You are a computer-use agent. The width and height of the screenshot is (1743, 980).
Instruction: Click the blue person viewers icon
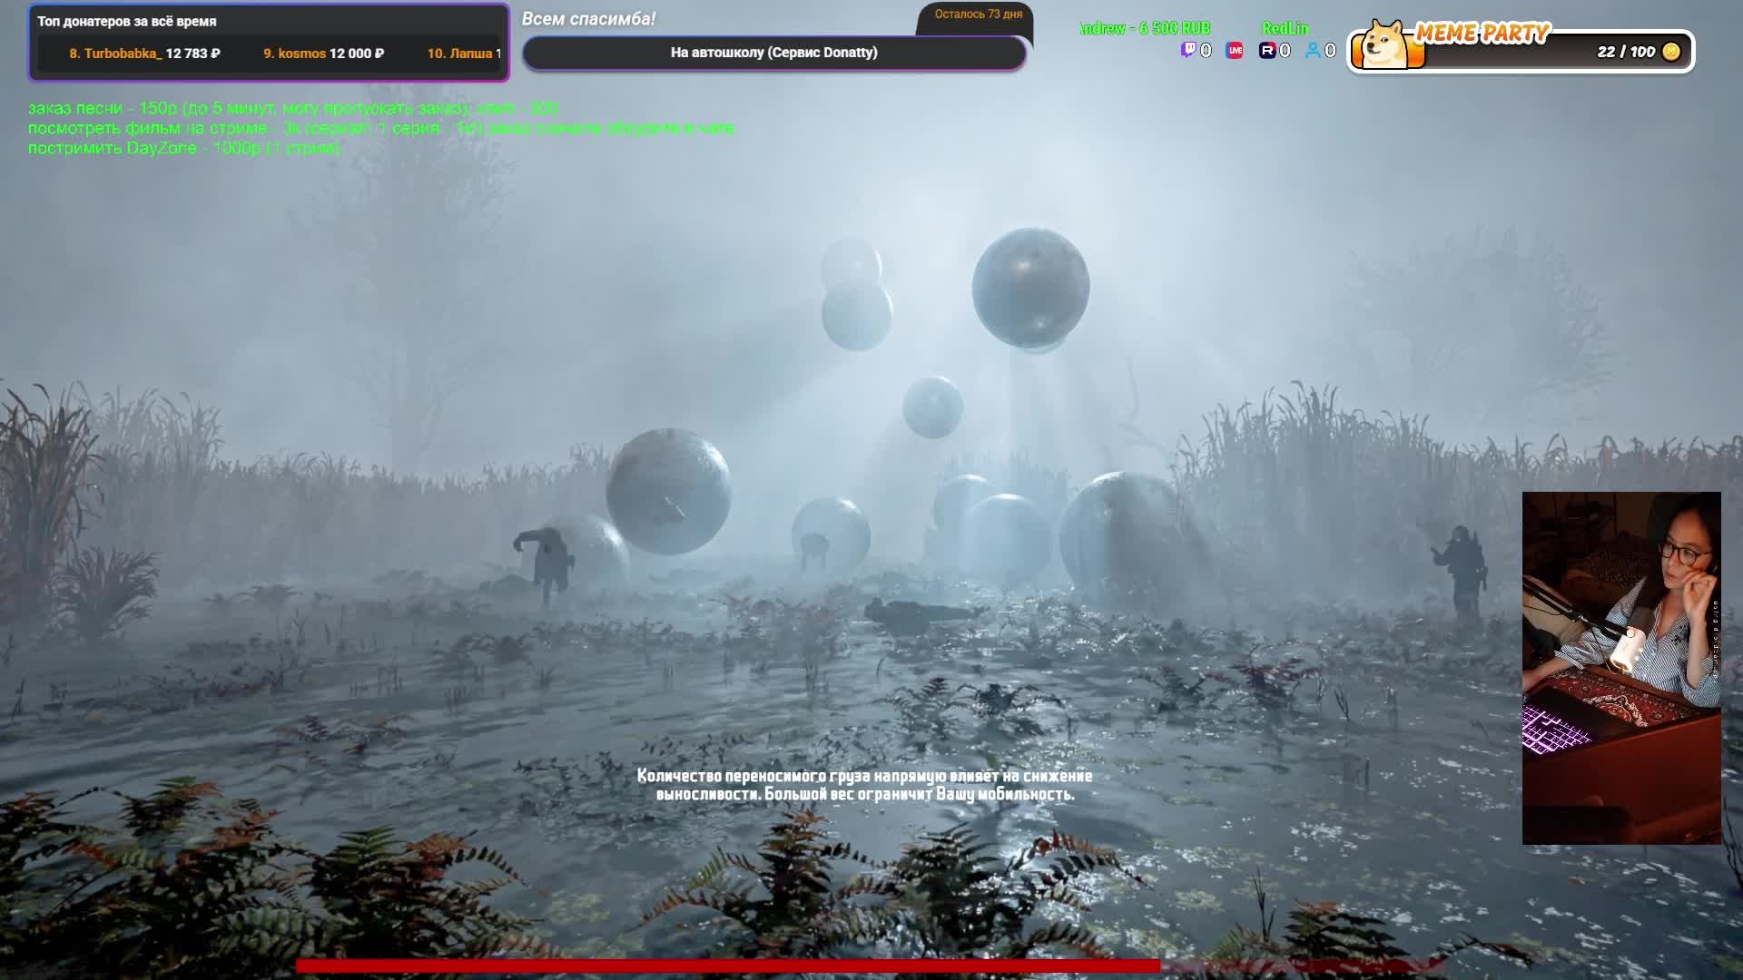(x=1313, y=51)
